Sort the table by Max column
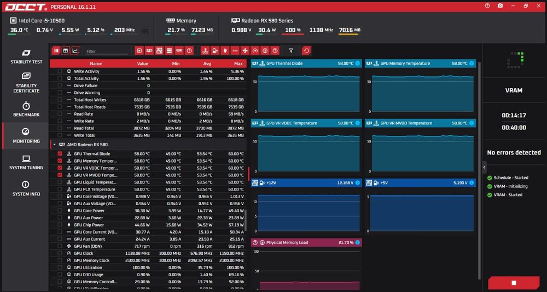547x292 pixels. coord(238,64)
